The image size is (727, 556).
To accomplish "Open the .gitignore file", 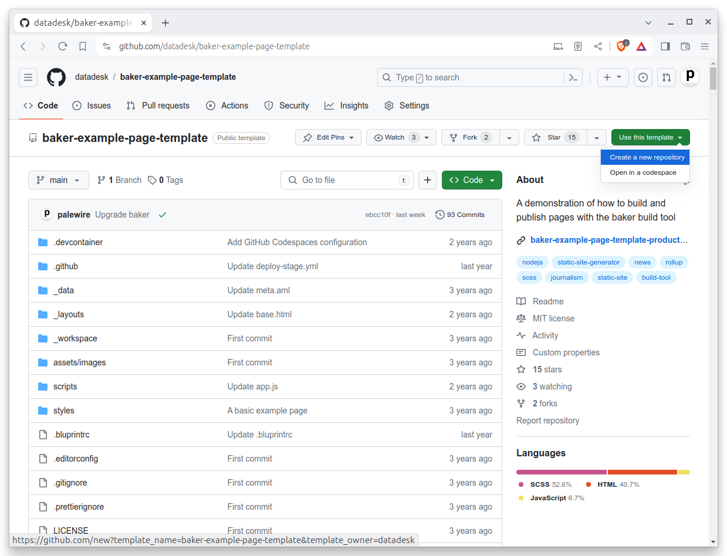I will [70, 483].
